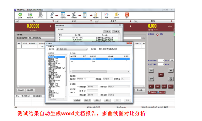
Task: Click the 添加公式 button
Action: coord(87,100)
